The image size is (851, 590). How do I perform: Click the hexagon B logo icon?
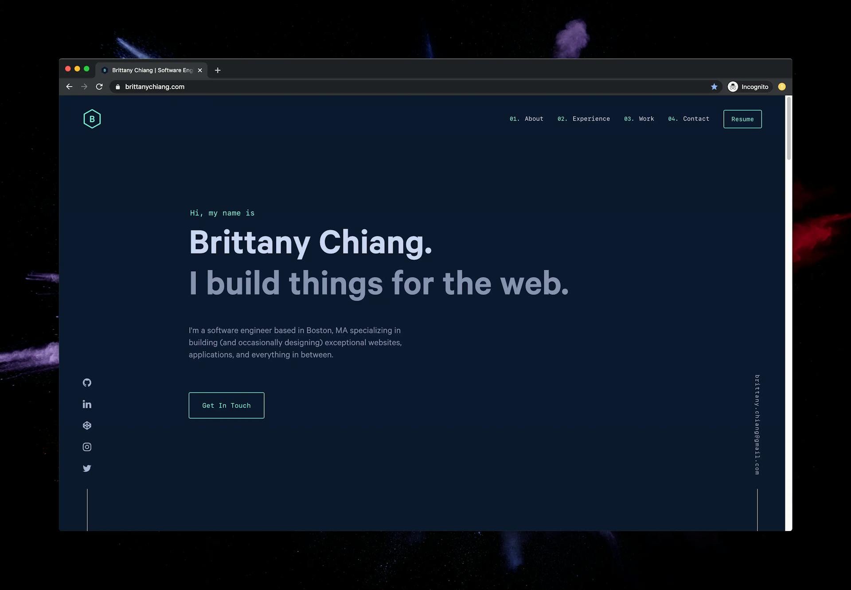[x=92, y=118]
